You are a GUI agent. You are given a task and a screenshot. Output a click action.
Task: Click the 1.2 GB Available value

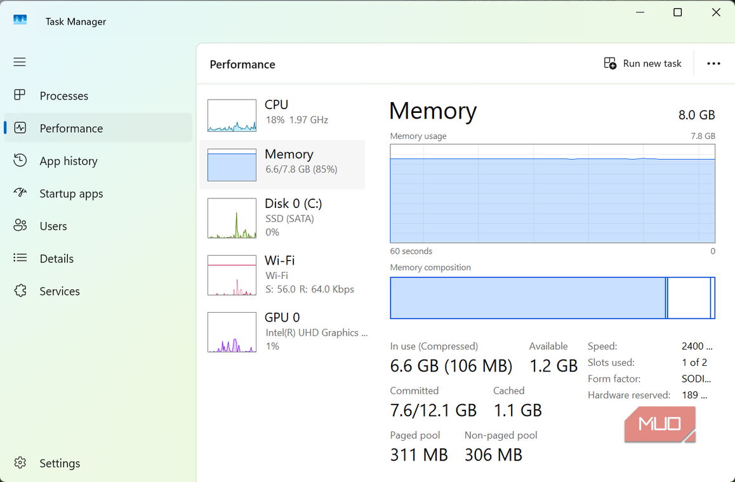click(553, 365)
